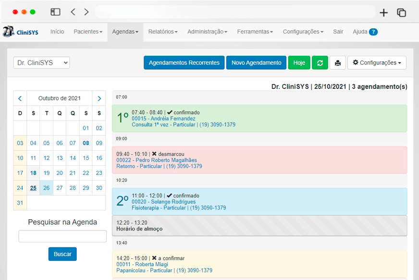This screenshot has height=280, width=419.
Task: Click the print agenda icon button
Action: (x=338, y=63)
